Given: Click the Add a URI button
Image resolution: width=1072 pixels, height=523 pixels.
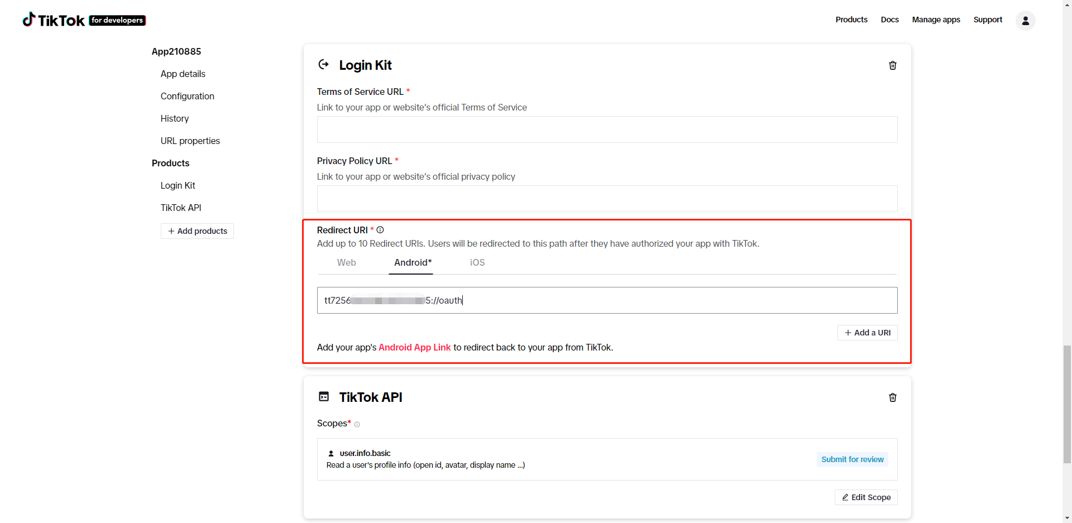Looking at the screenshot, I should [x=868, y=333].
